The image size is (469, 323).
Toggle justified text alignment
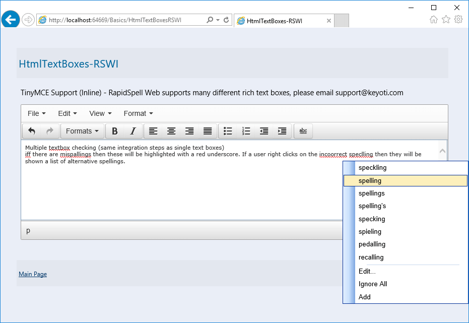(208, 131)
